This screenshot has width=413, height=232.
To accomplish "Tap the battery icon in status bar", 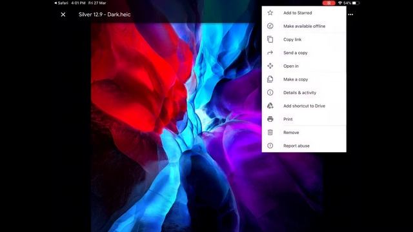I will pos(356,3).
